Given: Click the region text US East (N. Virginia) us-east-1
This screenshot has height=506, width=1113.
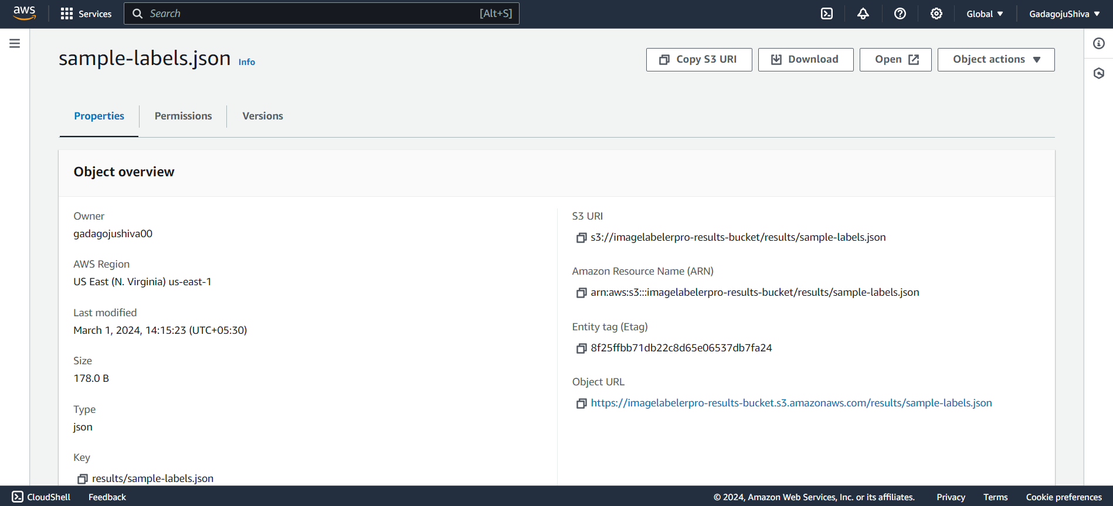Looking at the screenshot, I should tap(142, 282).
